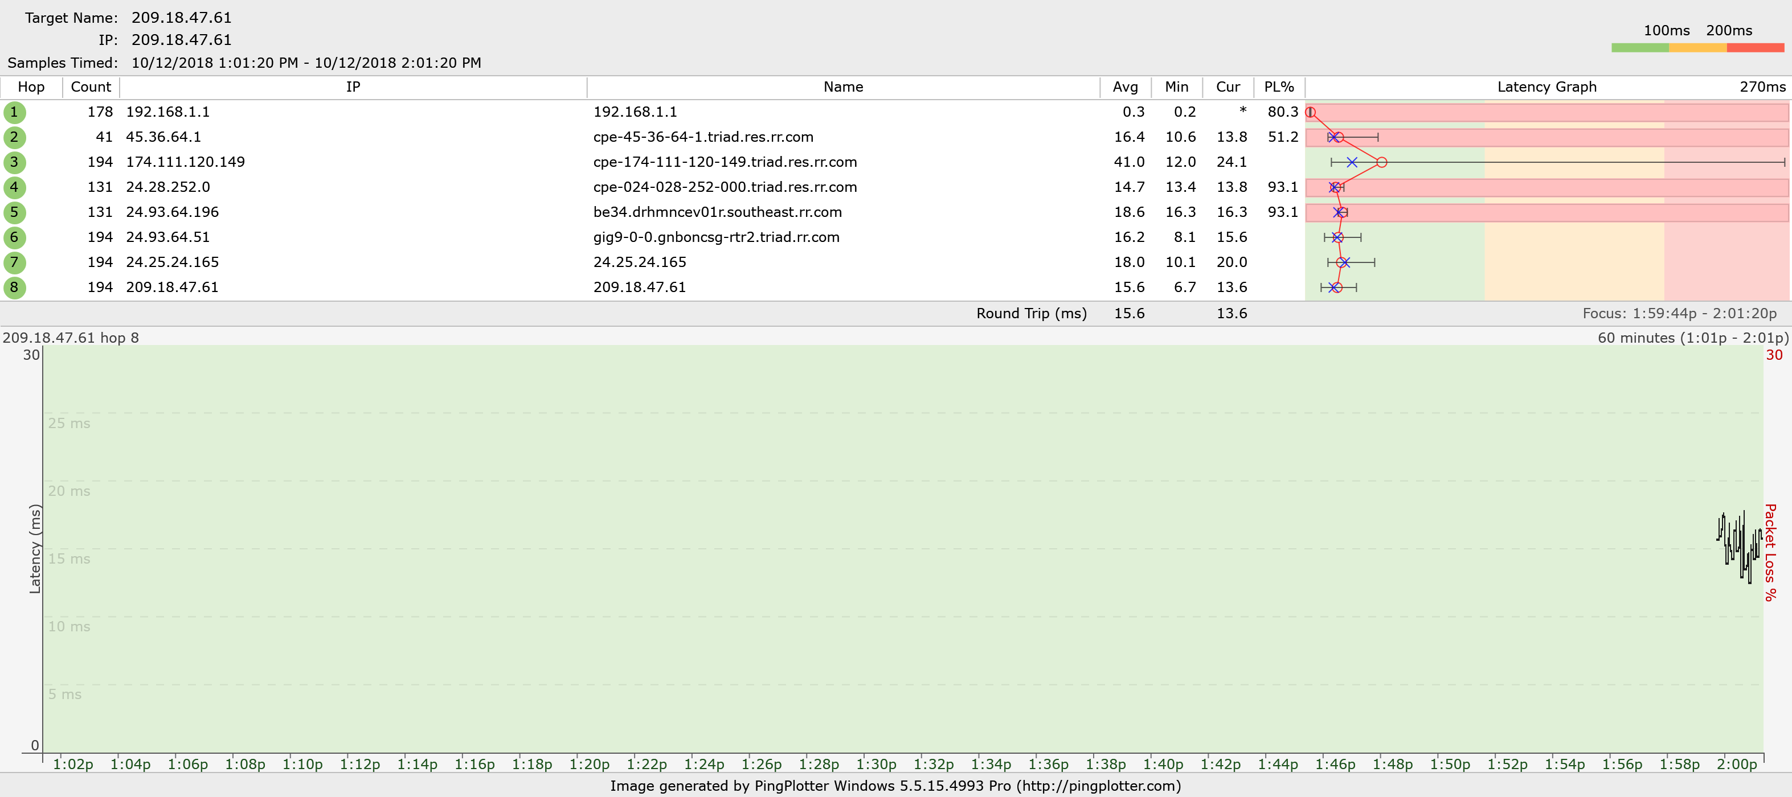The width and height of the screenshot is (1792, 797).
Task: Click the hop 3 green circle icon
Action: [x=15, y=163]
